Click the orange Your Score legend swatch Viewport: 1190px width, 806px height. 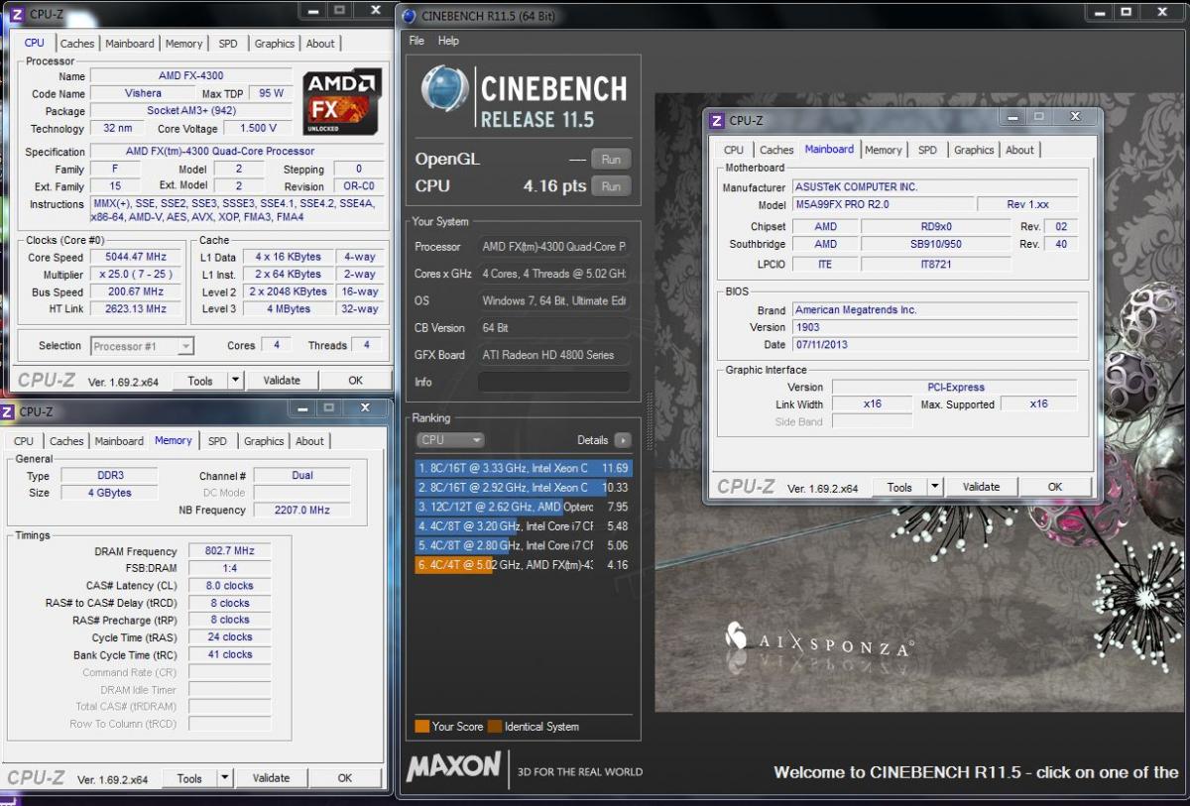[x=421, y=727]
